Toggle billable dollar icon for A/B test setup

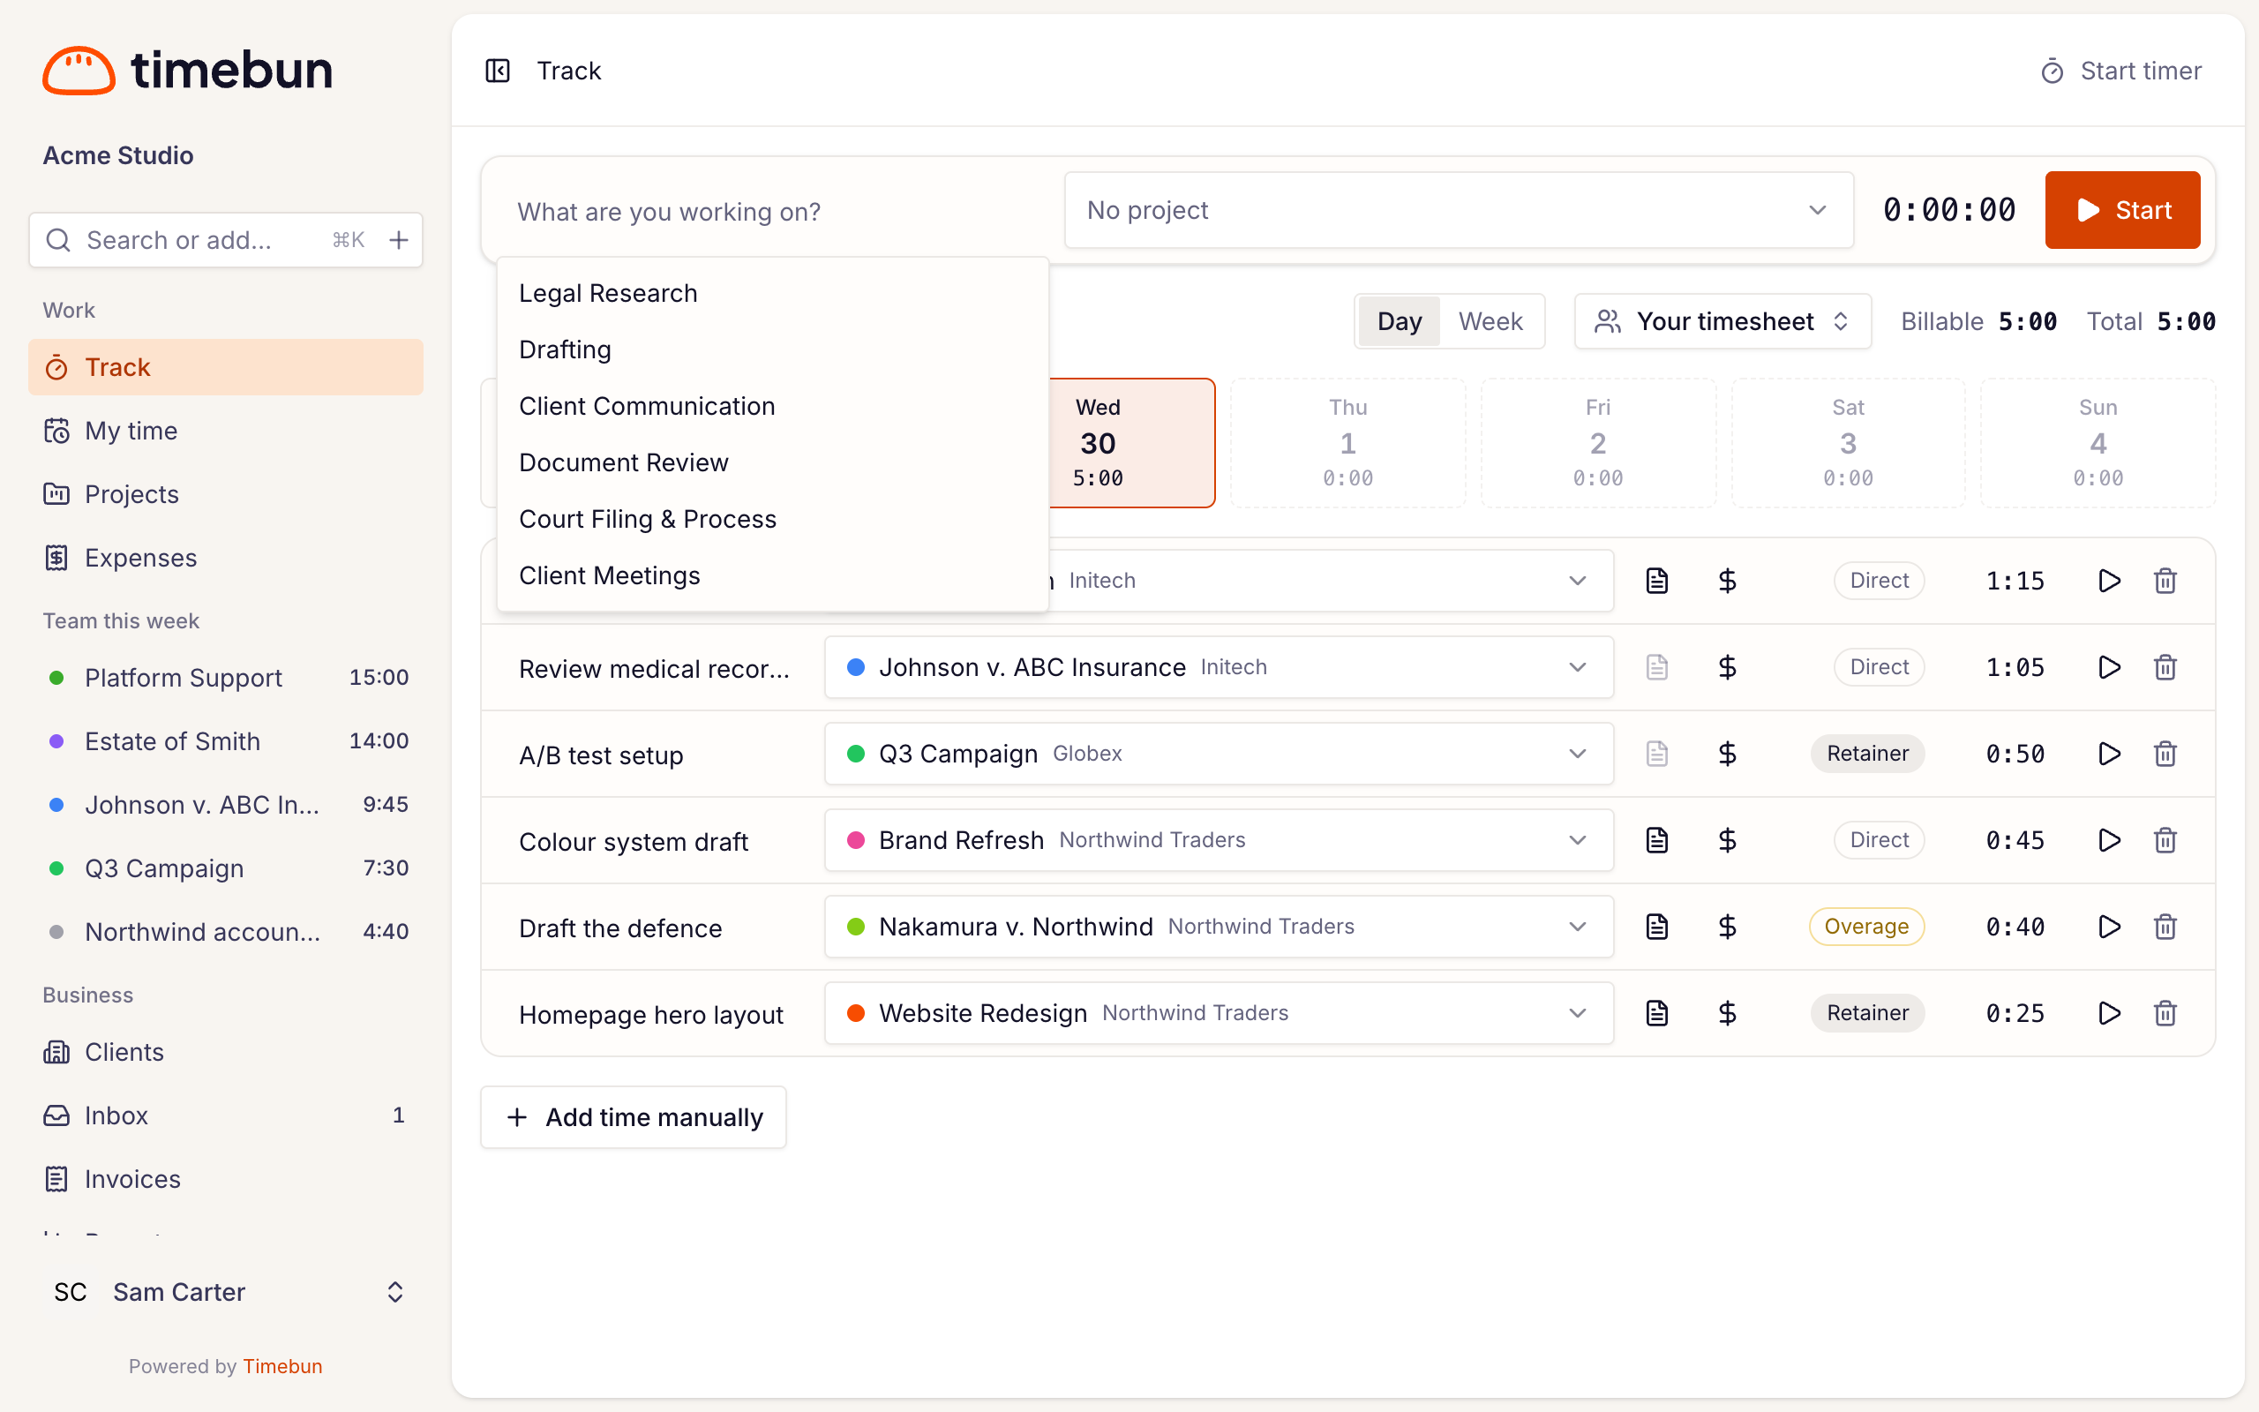click(1727, 754)
